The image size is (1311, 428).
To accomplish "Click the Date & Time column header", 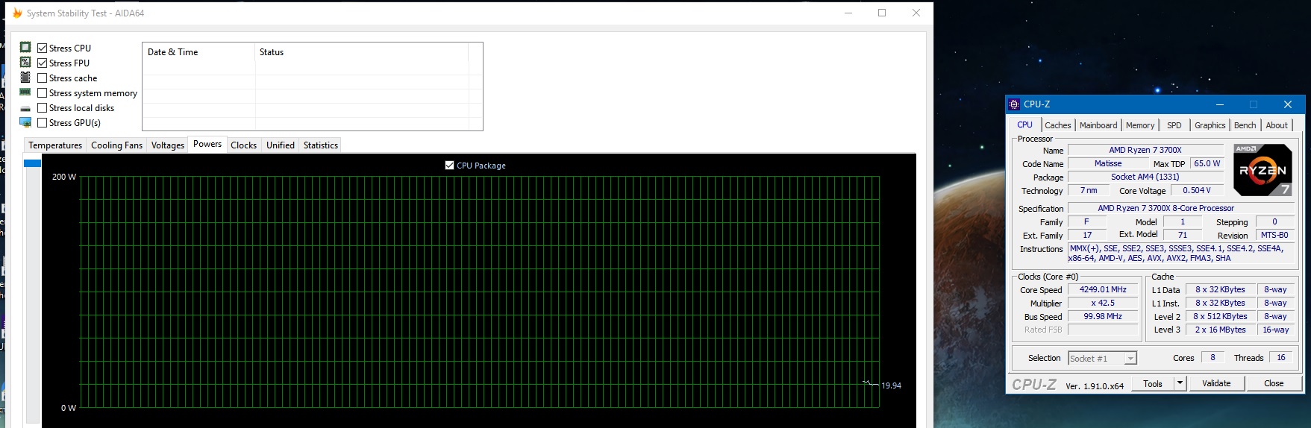I will [x=198, y=52].
